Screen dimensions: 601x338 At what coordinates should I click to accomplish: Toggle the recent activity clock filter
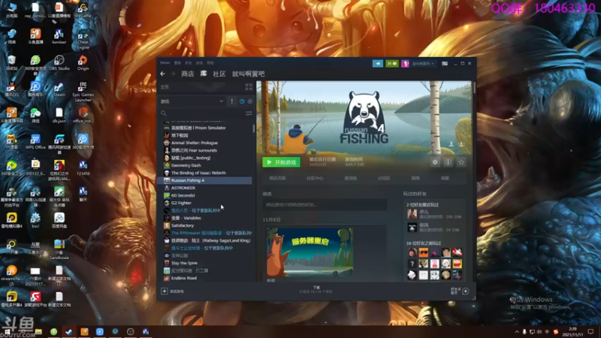242,101
